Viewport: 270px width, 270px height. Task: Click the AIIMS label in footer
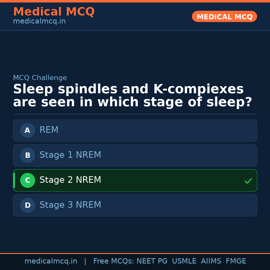pyautogui.click(x=211, y=261)
